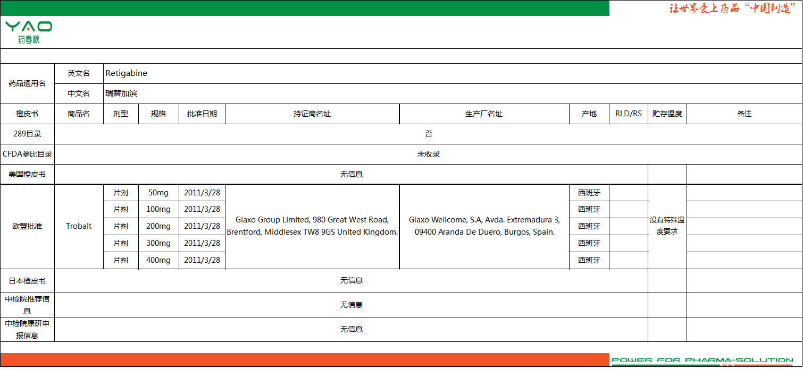Click "无信息" in the 美国橙皮书 row

coord(352,174)
